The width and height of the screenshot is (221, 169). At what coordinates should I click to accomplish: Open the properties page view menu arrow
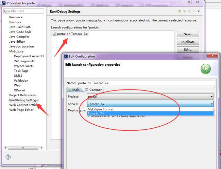tap(199, 11)
